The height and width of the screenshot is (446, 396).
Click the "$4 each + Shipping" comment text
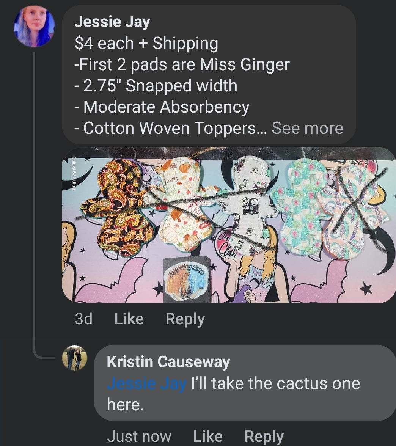pyautogui.click(x=146, y=44)
